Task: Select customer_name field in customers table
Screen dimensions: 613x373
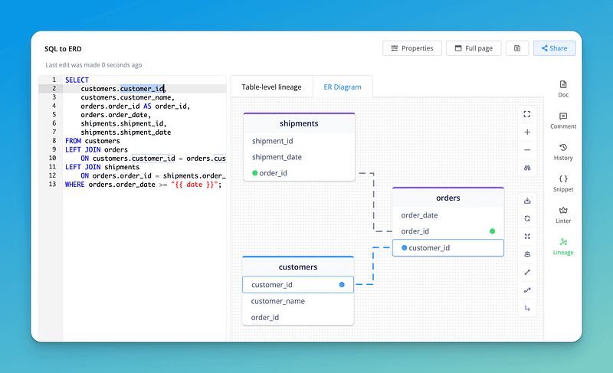Action: pos(298,301)
